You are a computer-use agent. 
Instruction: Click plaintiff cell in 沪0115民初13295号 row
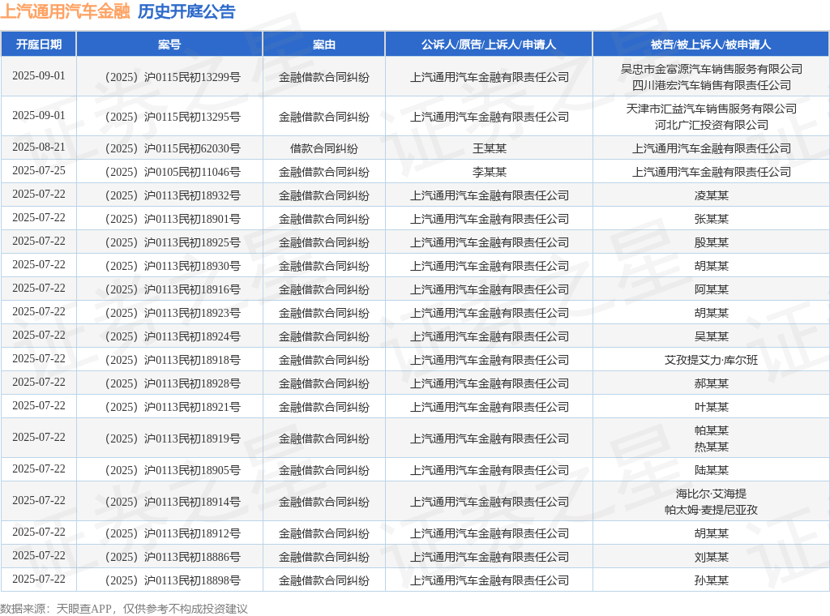[x=489, y=117]
